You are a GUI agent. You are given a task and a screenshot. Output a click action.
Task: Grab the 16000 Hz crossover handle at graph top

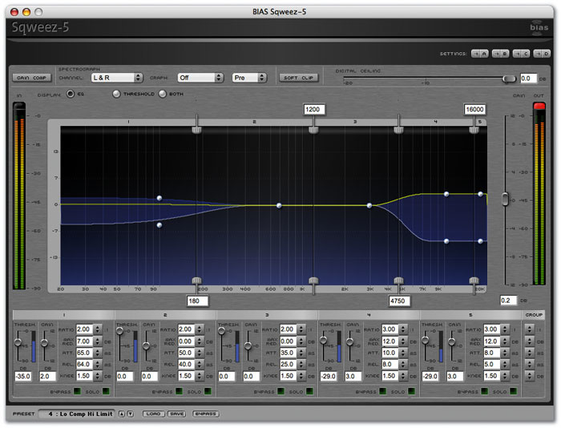click(474, 129)
